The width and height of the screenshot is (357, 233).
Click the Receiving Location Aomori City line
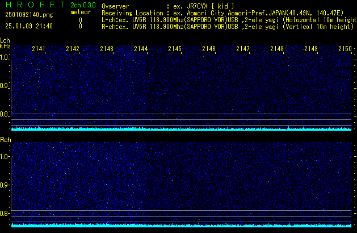pos(222,13)
